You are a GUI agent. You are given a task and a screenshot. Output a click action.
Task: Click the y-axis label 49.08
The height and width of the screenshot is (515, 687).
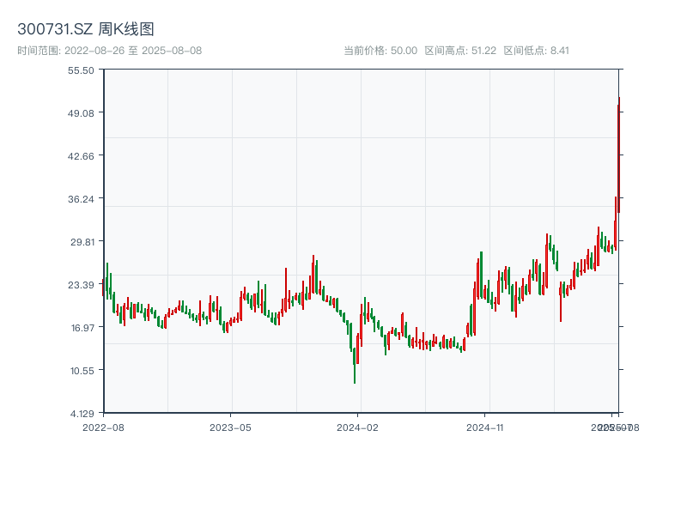81,113
